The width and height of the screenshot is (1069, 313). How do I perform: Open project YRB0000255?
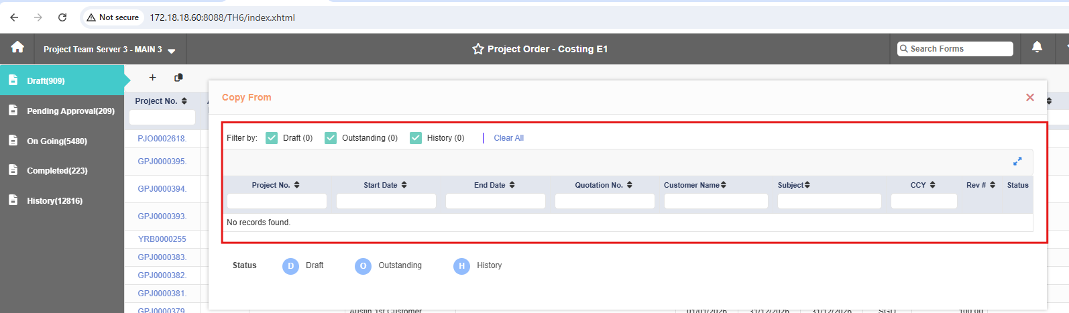point(162,239)
